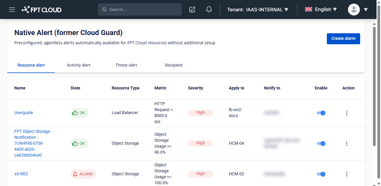Click the OK badge in HCM-04 row

click(x=79, y=144)
